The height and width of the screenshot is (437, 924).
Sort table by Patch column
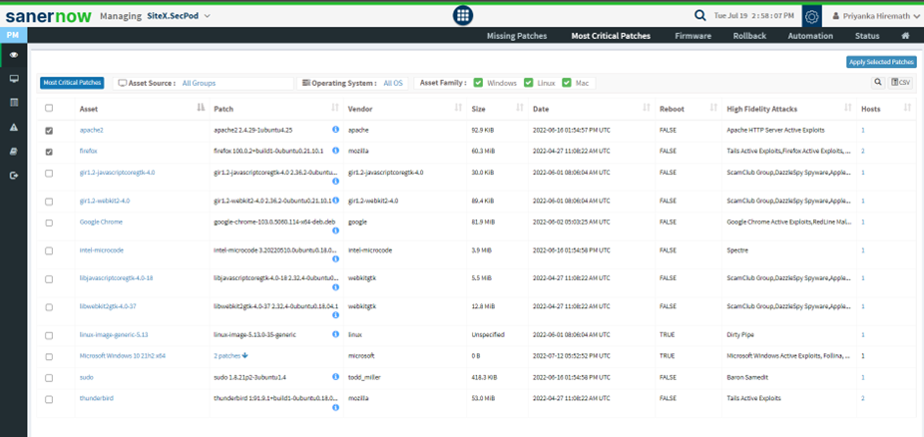(335, 108)
